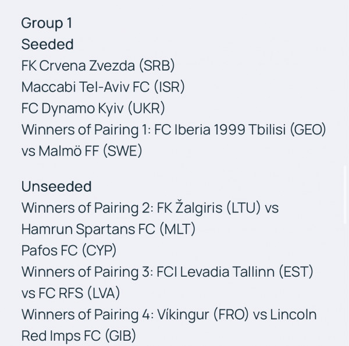Click the vertical scrollbar on right edge
Screen dimensions: 349x346
pos(345,194)
